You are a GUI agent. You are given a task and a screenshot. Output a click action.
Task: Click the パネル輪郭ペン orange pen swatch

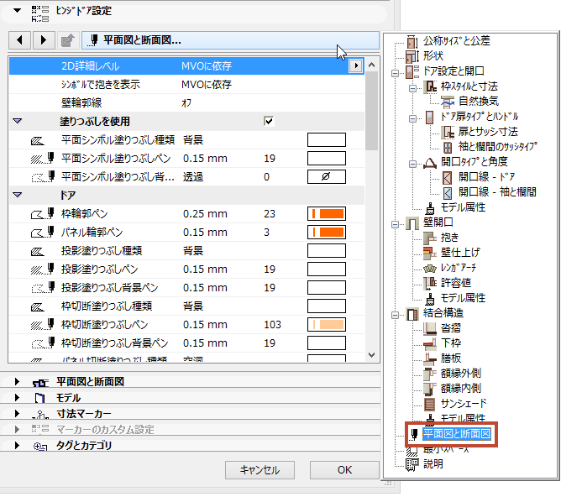coord(327,233)
